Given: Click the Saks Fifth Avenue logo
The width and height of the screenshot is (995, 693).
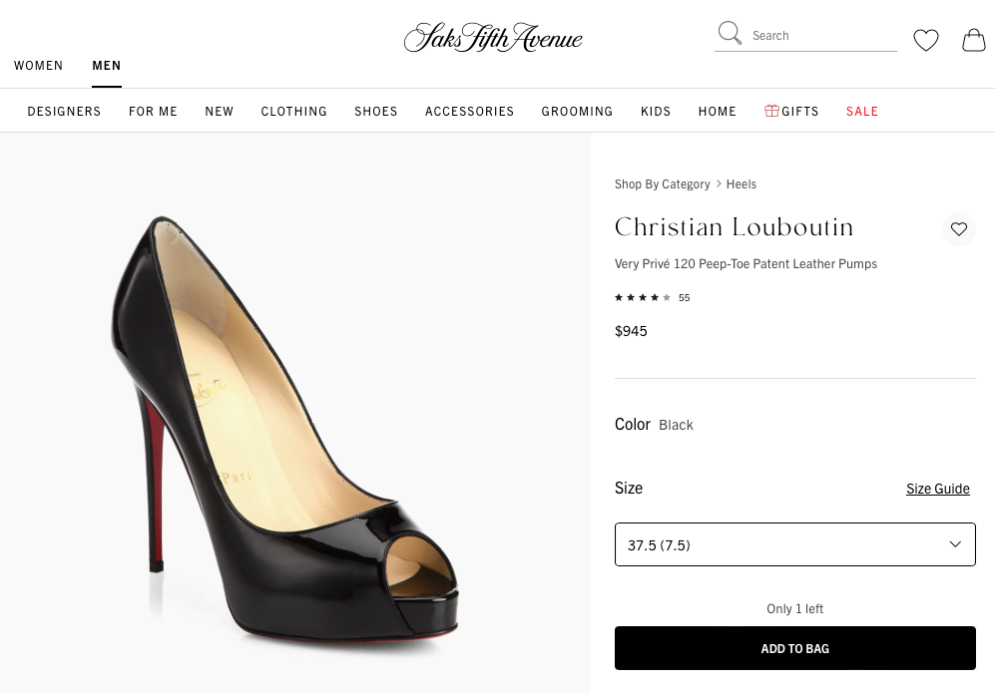Looking at the screenshot, I should 493,38.
